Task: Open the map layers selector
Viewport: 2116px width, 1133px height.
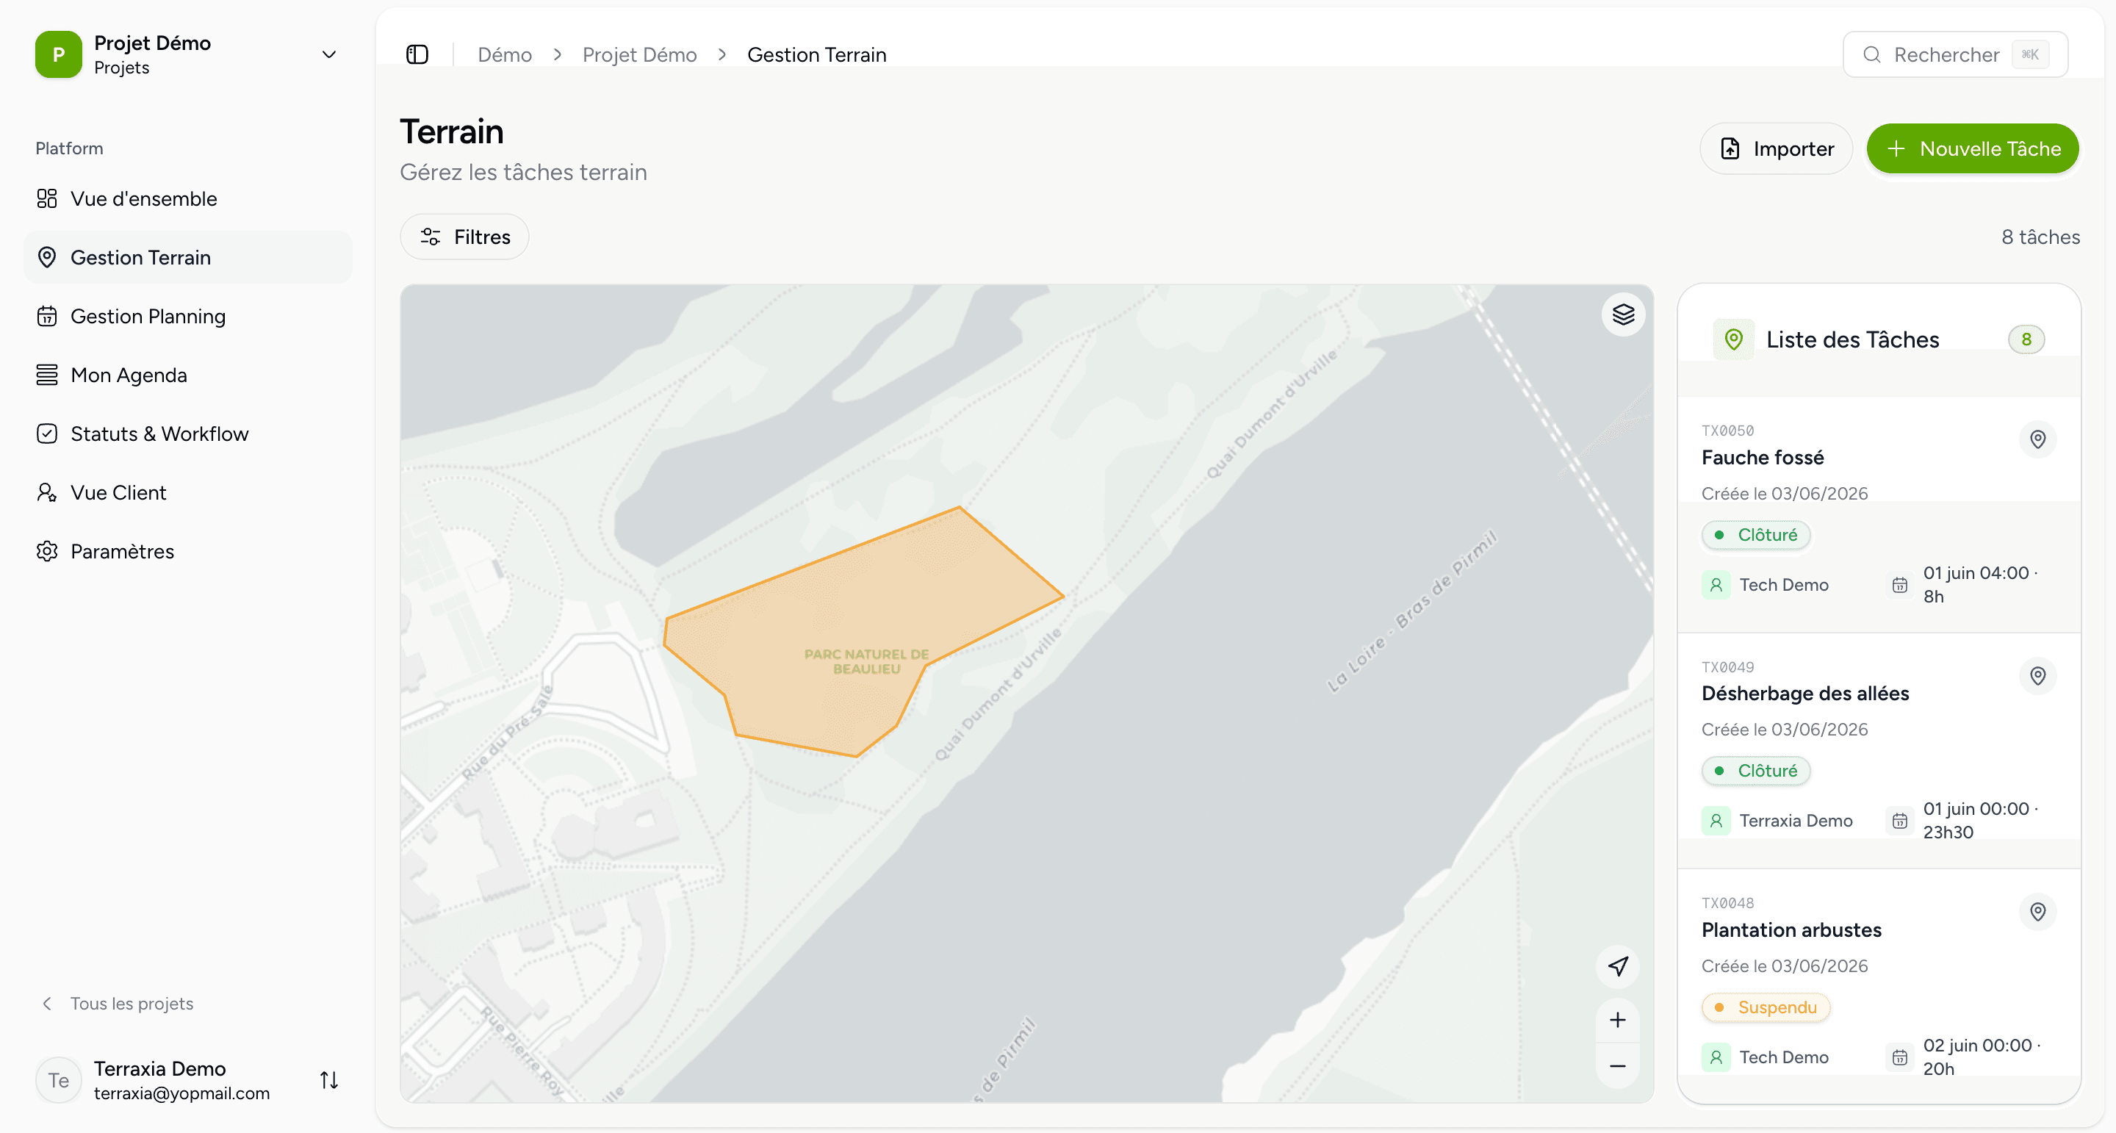Action: (x=1622, y=314)
